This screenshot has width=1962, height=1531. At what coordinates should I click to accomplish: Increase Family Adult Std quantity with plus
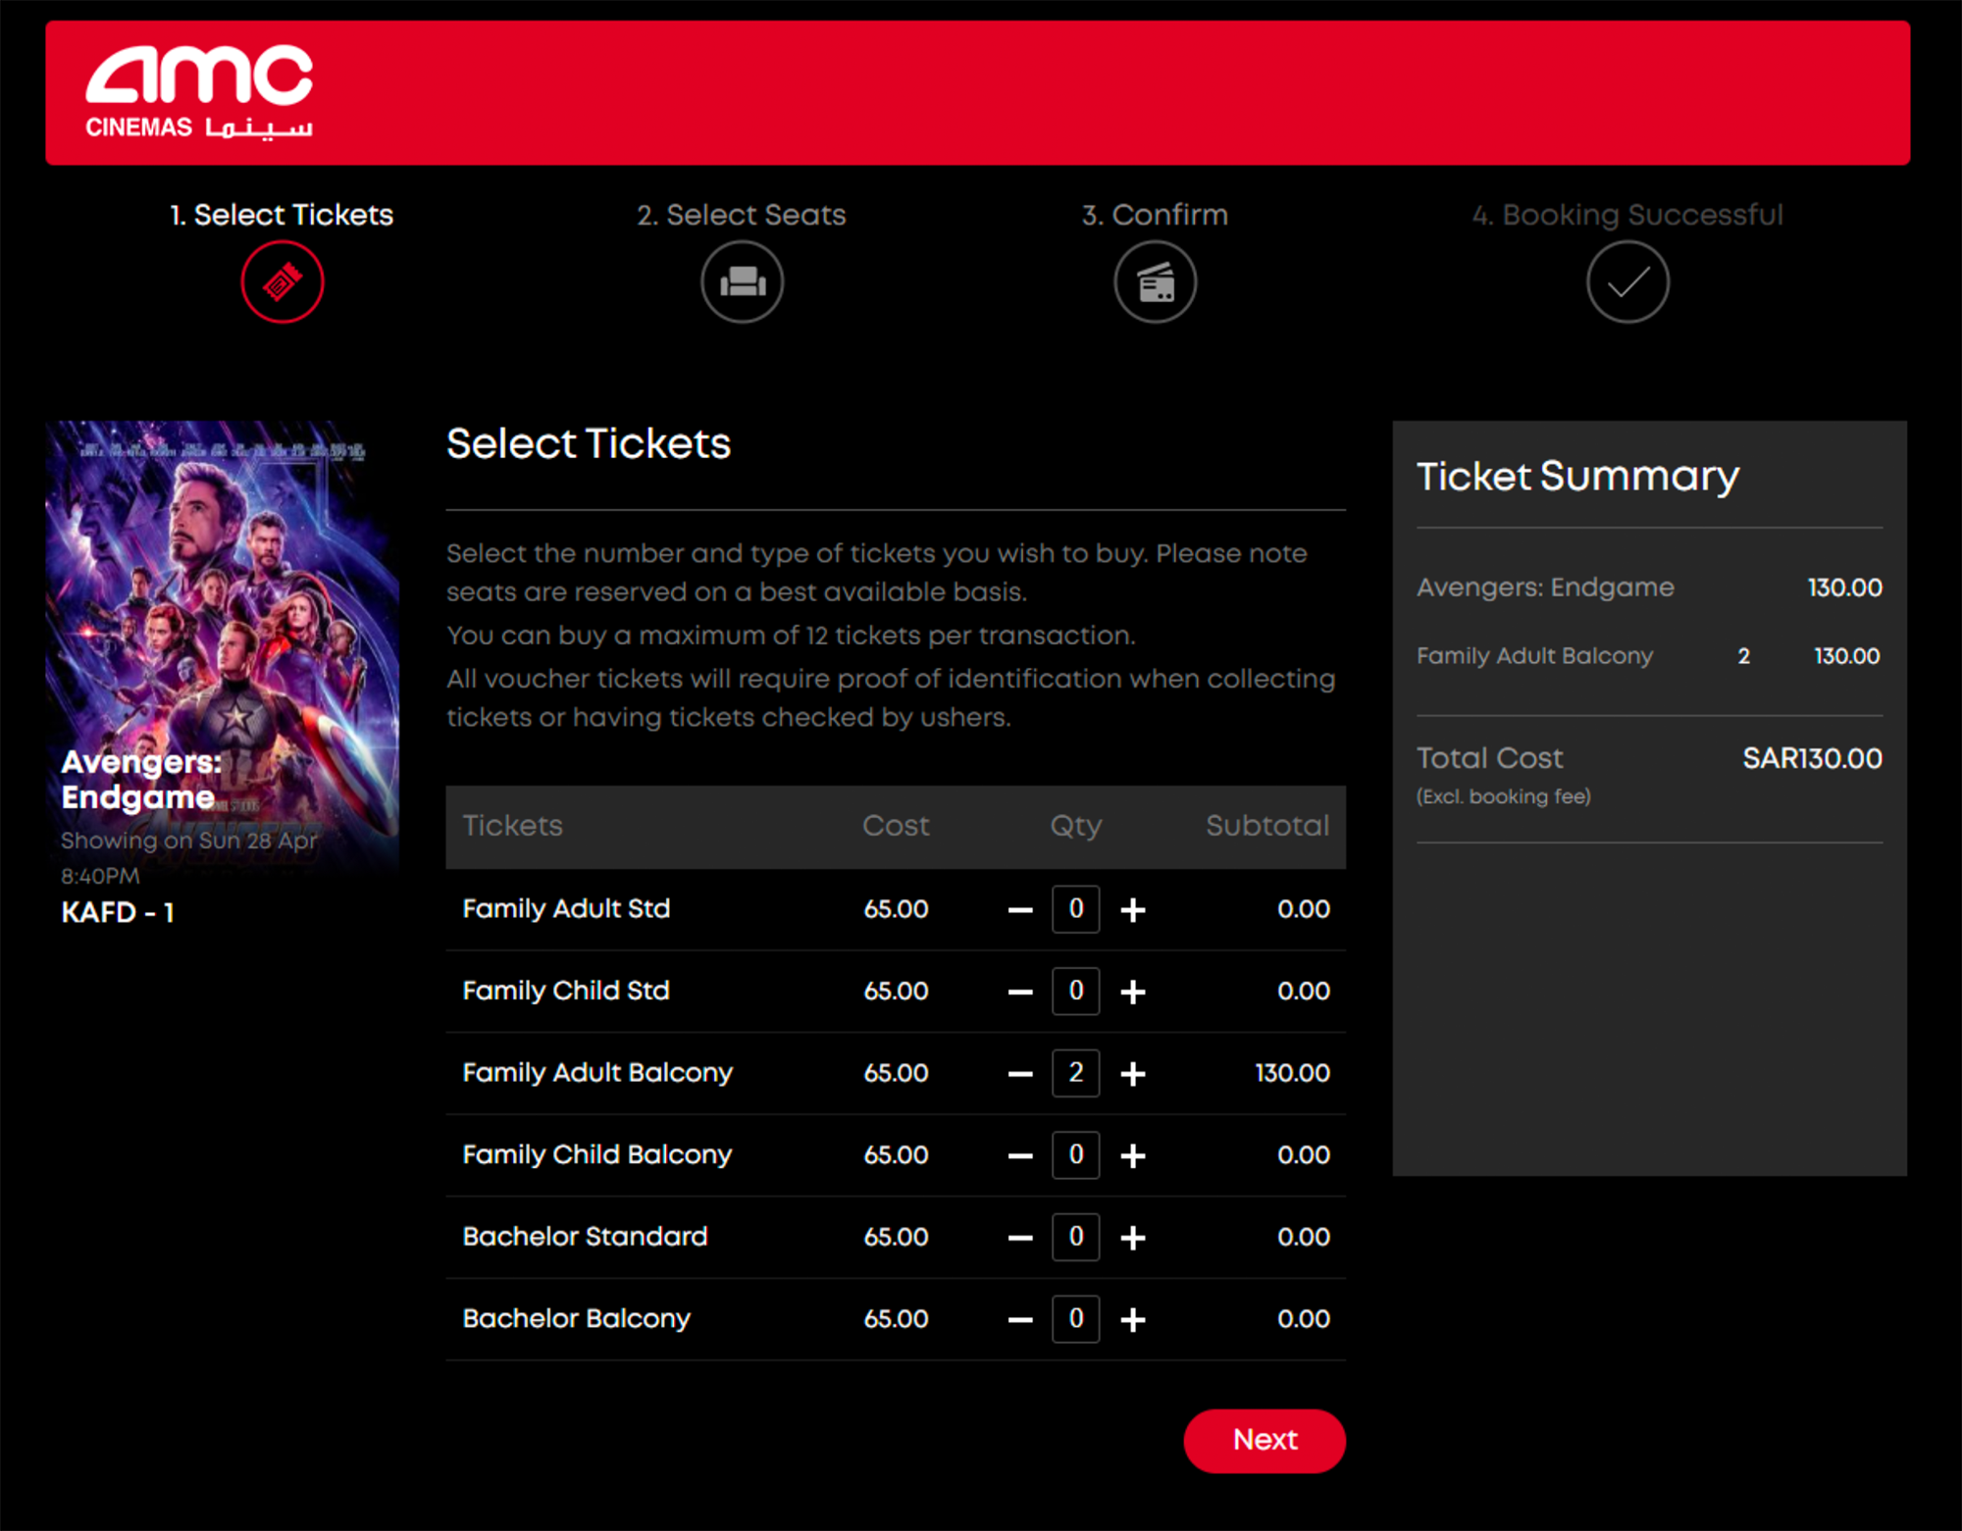[x=1133, y=910]
